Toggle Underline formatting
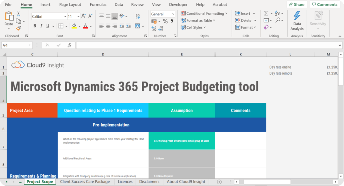 coord(48,26)
